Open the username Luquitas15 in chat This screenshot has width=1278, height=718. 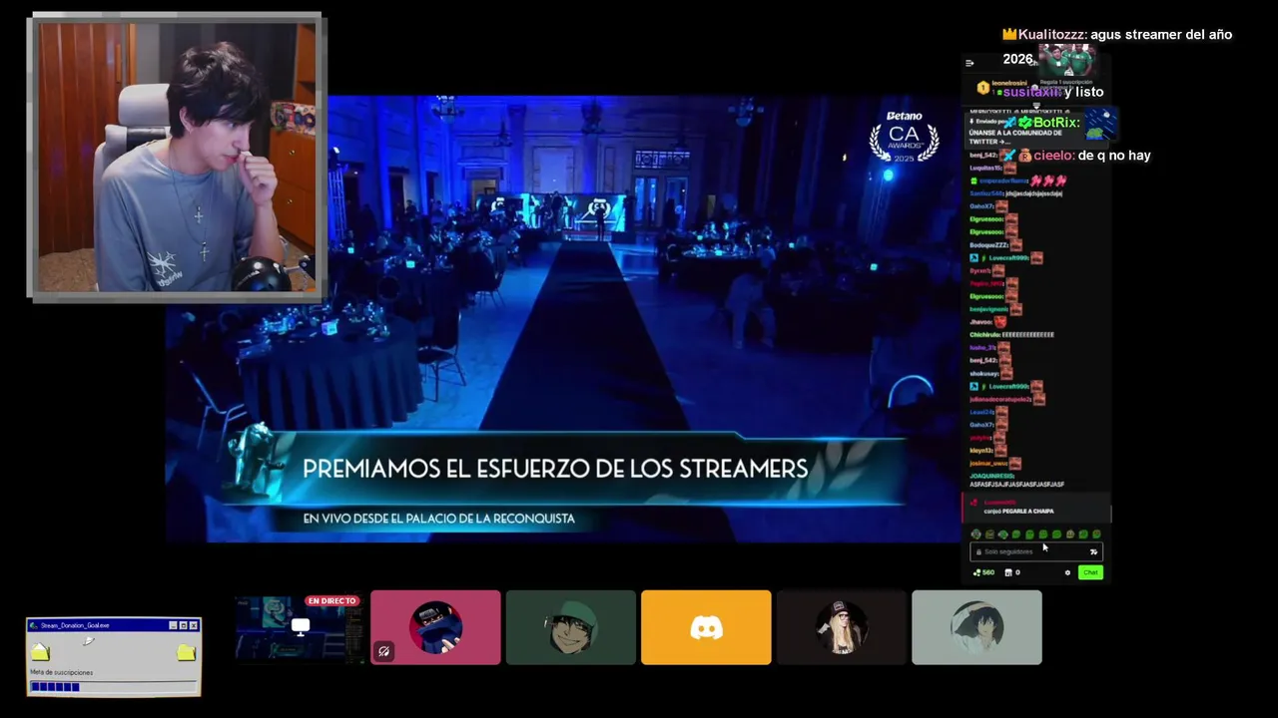[986, 168]
